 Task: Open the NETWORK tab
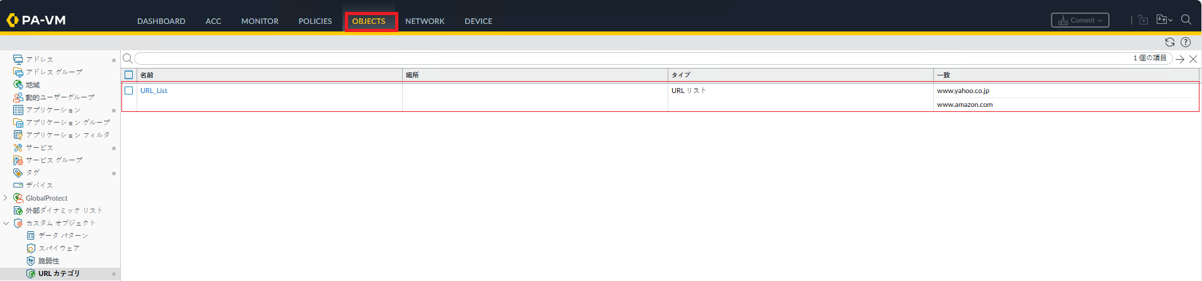point(425,21)
